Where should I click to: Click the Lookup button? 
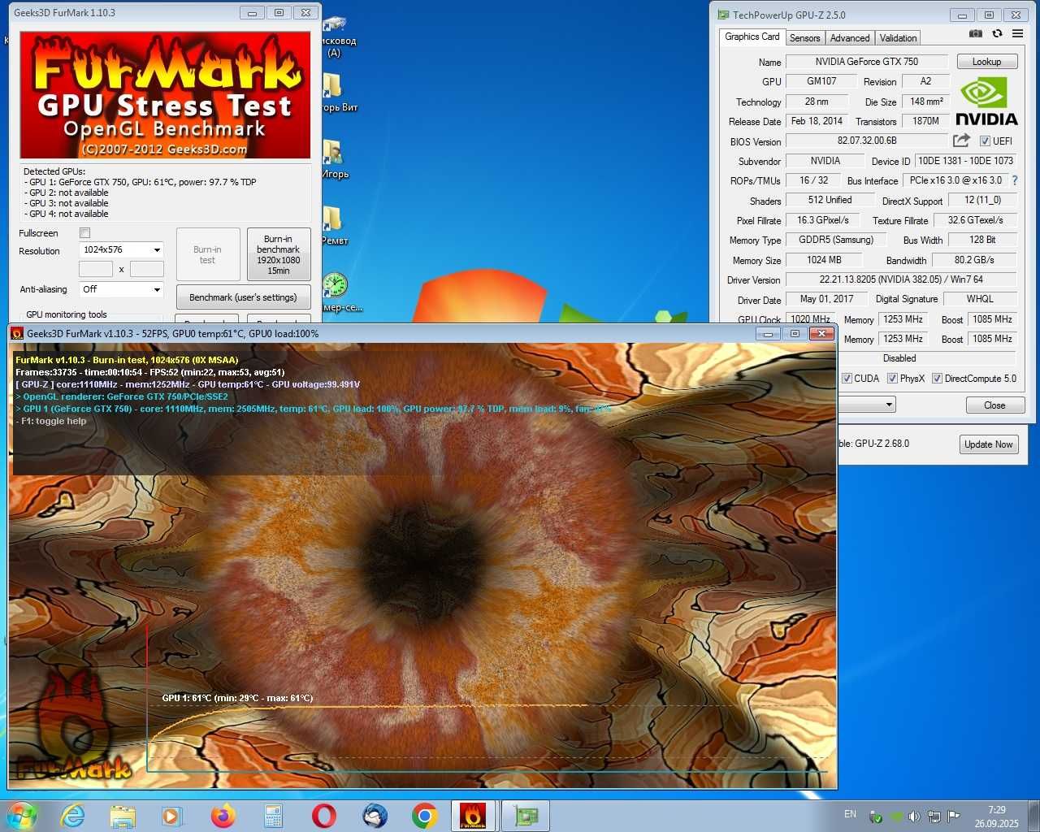[x=986, y=62]
